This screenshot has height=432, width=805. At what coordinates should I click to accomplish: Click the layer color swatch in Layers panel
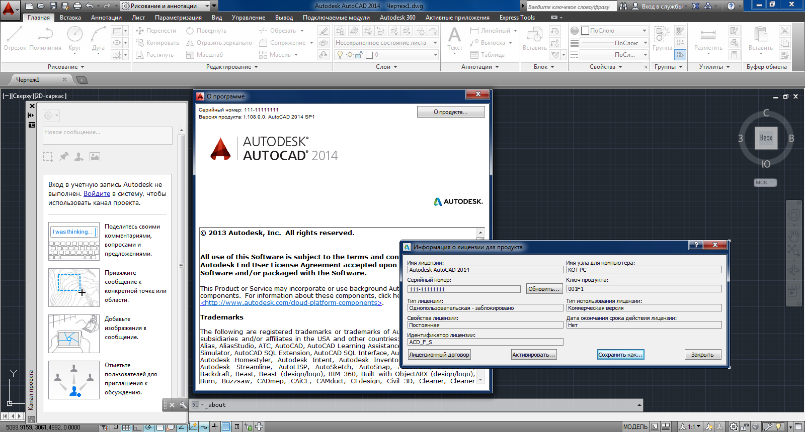[x=369, y=55]
